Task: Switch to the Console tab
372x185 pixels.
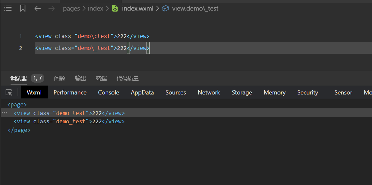Action: [x=108, y=92]
